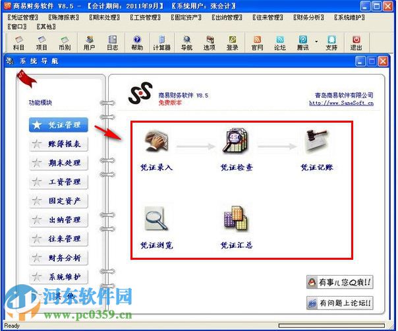This screenshot has width=398, height=331.
Task: Open 凭证检查 voucher check
Action: [237, 150]
